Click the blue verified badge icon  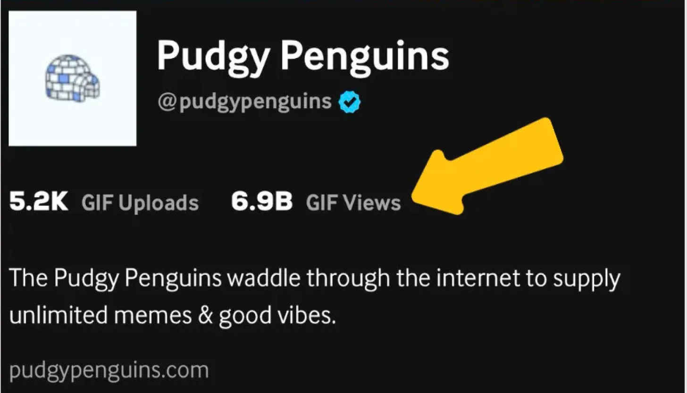[350, 101]
